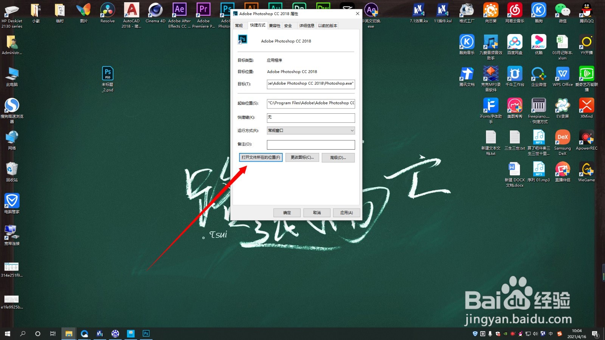This screenshot has width=605, height=340.
Task: Select the 回收站 recycle bin icon
Action: pos(12,172)
